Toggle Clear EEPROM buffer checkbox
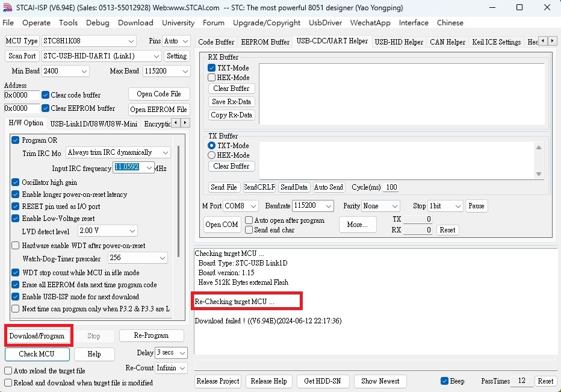 pyautogui.click(x=45, y=108)
